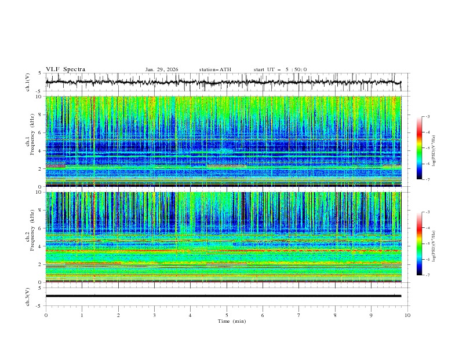Image resolution: width=459 pixels, height=354 pixels.
Task: Click the "1" tick on the Time axis
Action: pyautogui.click(x=82, y=315)
